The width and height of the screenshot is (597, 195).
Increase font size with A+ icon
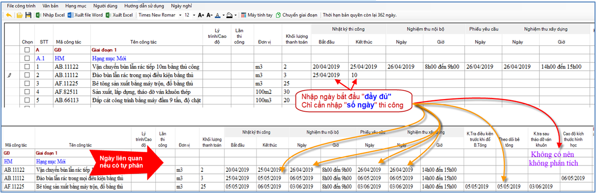coord(201,15)
